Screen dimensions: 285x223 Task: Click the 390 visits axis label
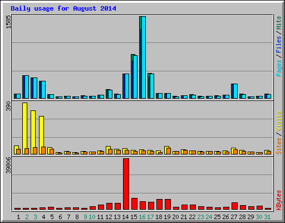click(8, 106)
